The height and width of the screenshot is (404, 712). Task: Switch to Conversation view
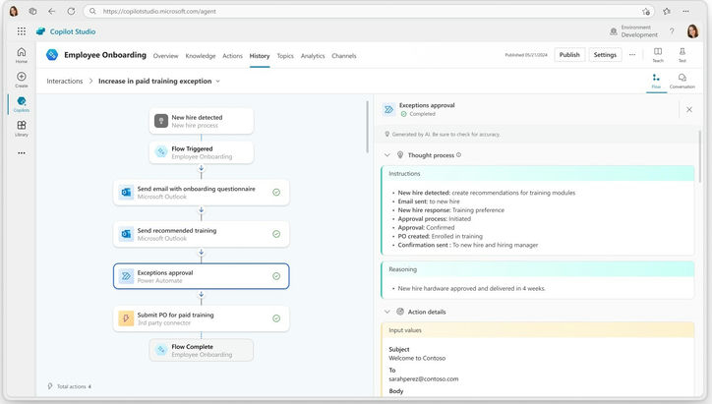tap(682, 81)
